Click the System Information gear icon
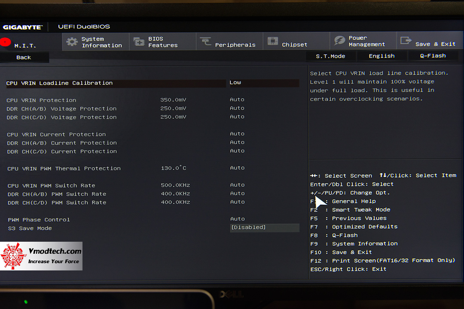Viewport: 464px width, 309px height. click(x=72, y=42)
